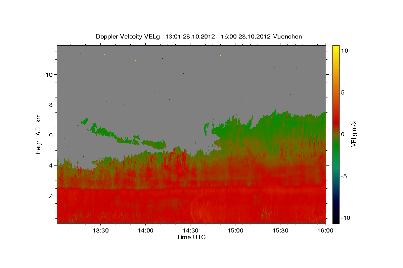Click the 14:30 time tick label
The image size is (403, 268).
tap(190, 230)
